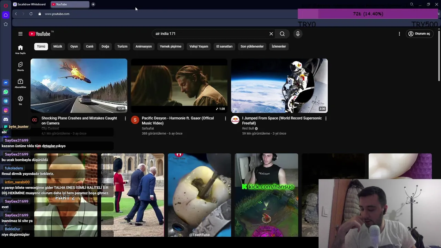
Task: Reload the page with the refresh icon
Action: click(x=31, y=14)
